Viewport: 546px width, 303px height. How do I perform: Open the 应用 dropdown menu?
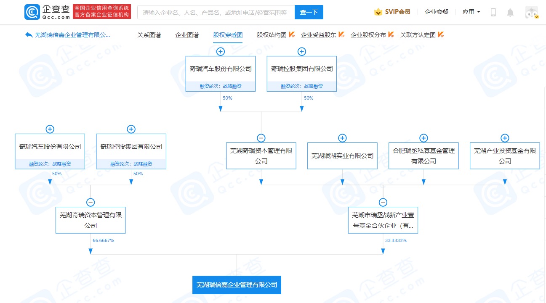pos(471,12)
